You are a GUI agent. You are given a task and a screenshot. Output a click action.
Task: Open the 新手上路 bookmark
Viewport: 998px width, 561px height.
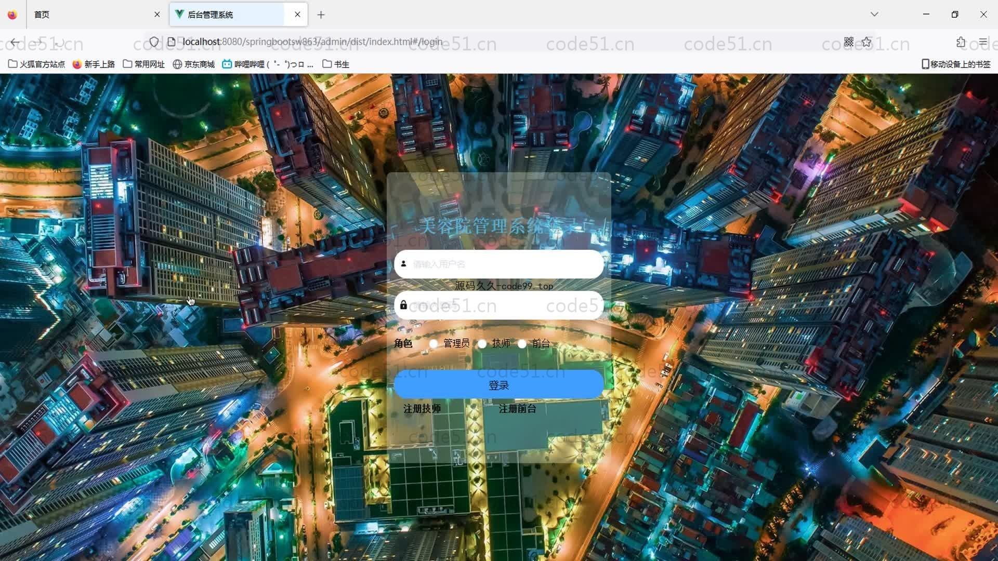tap(94, 64)
